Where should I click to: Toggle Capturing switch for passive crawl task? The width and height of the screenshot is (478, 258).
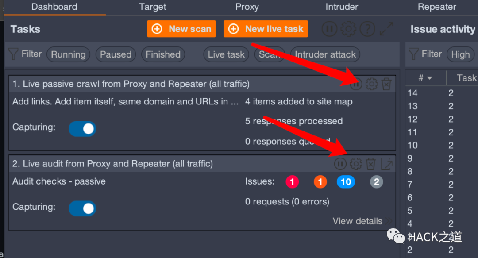pos(82,129)
